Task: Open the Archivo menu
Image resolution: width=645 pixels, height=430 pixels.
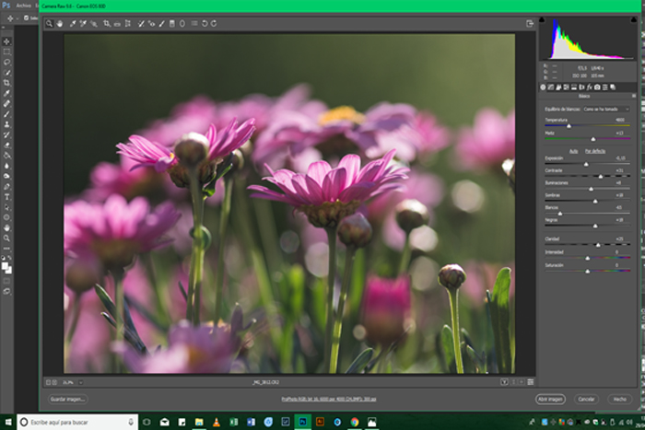Action: point(23,5)
